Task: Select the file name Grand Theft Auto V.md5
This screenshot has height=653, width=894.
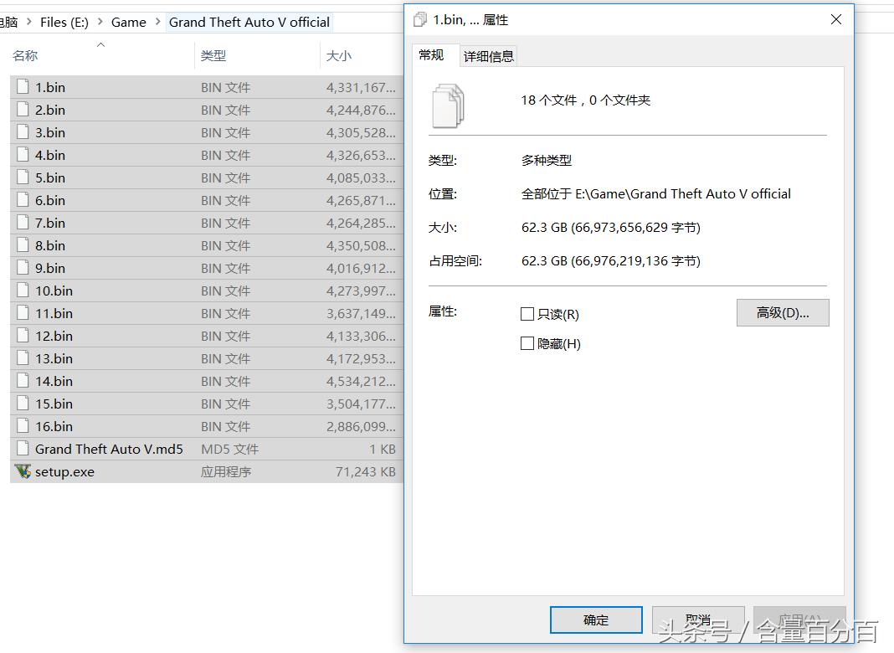Action: tap(109, 450)
